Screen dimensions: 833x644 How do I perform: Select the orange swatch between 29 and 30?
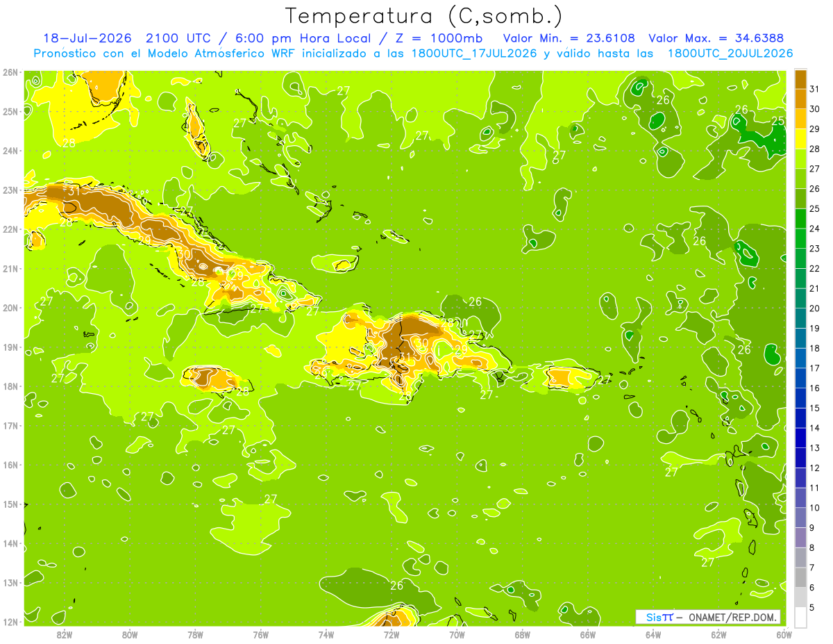(800, 119)
